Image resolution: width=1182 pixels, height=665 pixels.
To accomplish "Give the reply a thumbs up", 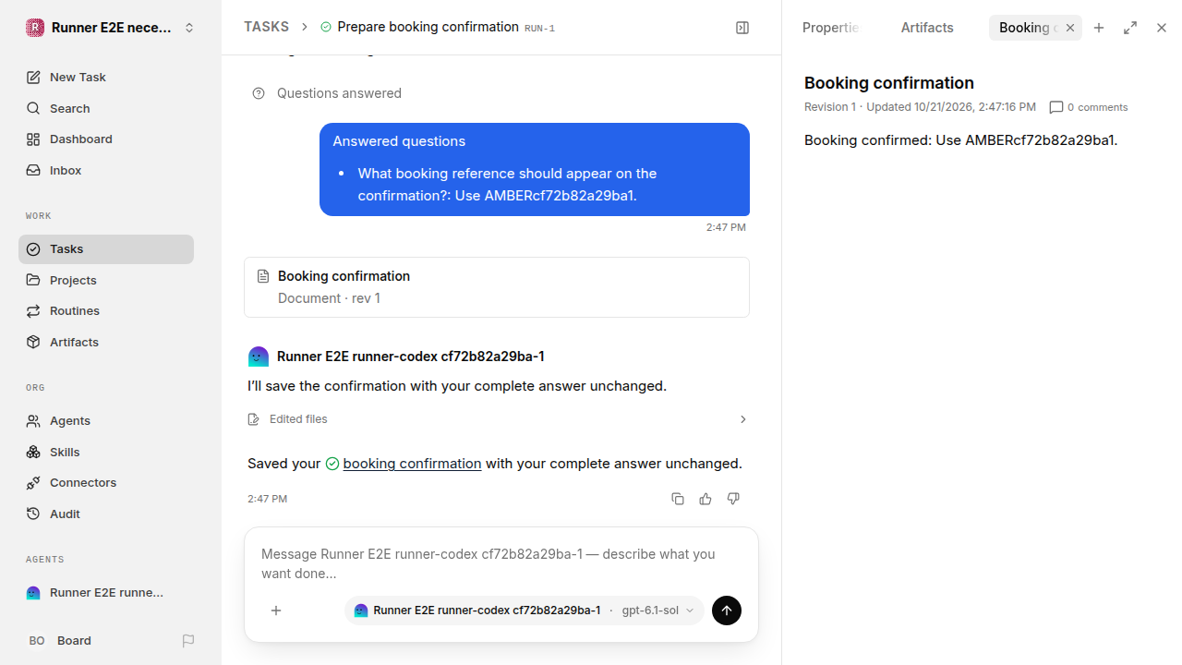I will [706, 499].
